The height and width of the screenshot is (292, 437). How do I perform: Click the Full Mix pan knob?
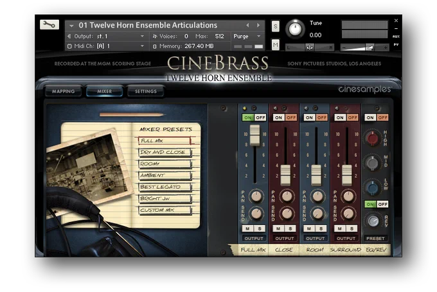(x=256, y=196)
